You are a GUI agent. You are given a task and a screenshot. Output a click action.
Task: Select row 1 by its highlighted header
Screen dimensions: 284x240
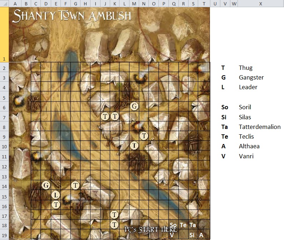pyautogui.click(x=4, y=34)
